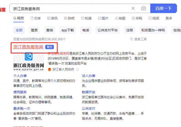Open the 最多跑一次 sublink
Image resolution: width=181 pixels, height=127 pixels.
(x=21, y=108)
